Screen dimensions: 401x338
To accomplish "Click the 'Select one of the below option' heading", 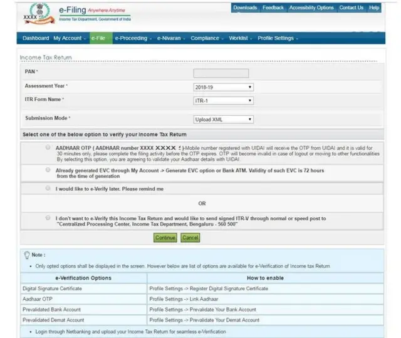I will (105, 135).
